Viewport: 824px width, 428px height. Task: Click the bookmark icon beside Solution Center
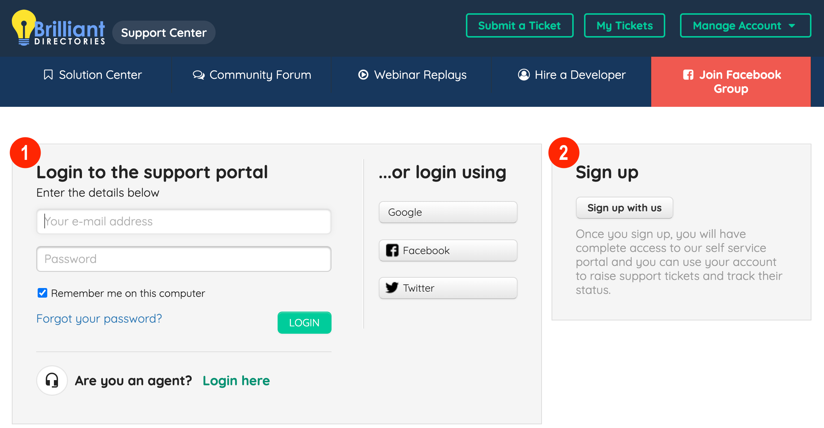[48, 75]
